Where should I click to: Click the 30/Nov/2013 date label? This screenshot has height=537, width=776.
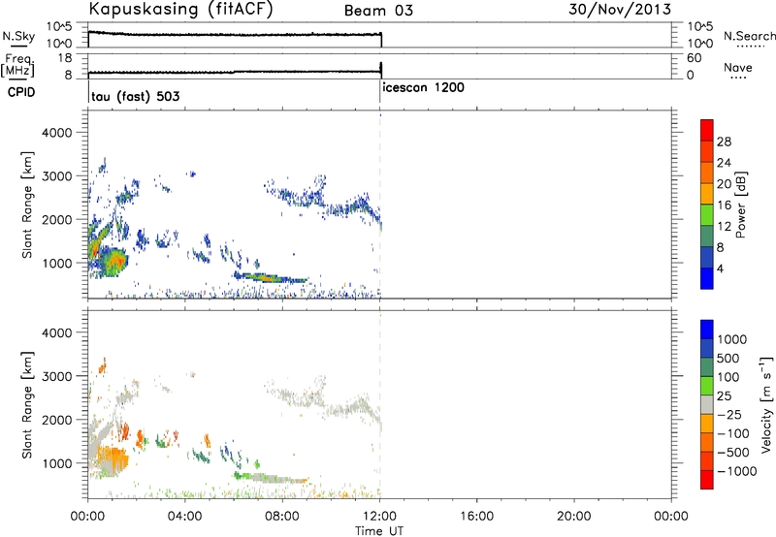point(620,10)
